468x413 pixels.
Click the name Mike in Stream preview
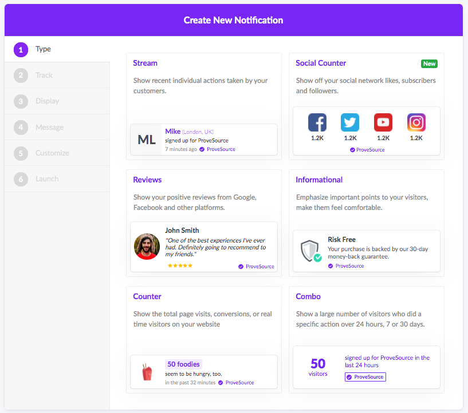coord(173,132)
